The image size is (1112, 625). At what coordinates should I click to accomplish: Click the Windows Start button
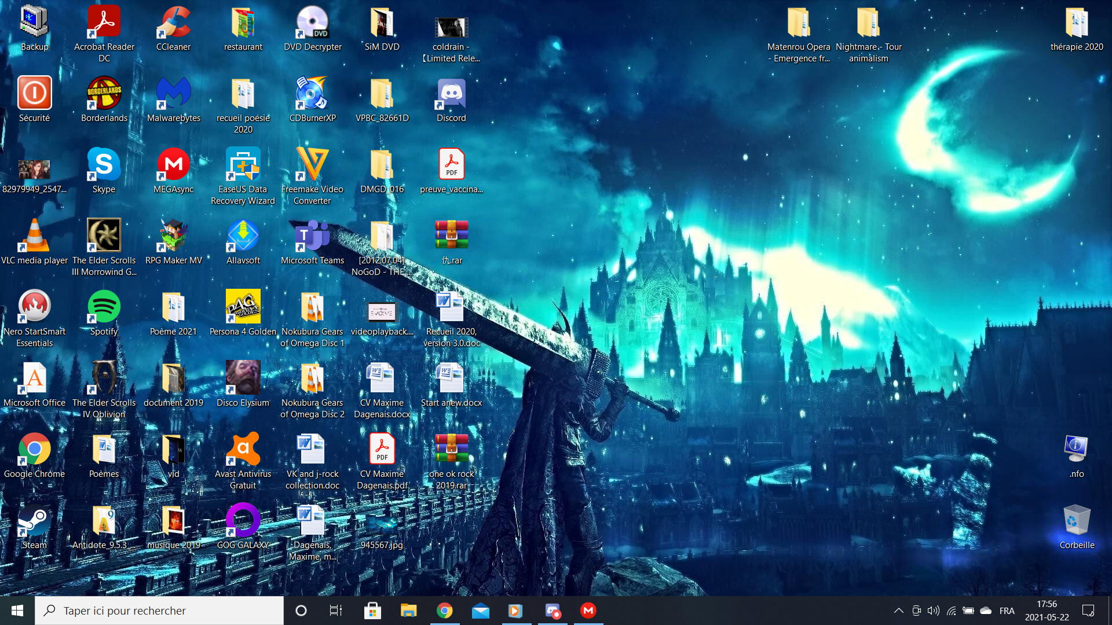coord(17,611)
